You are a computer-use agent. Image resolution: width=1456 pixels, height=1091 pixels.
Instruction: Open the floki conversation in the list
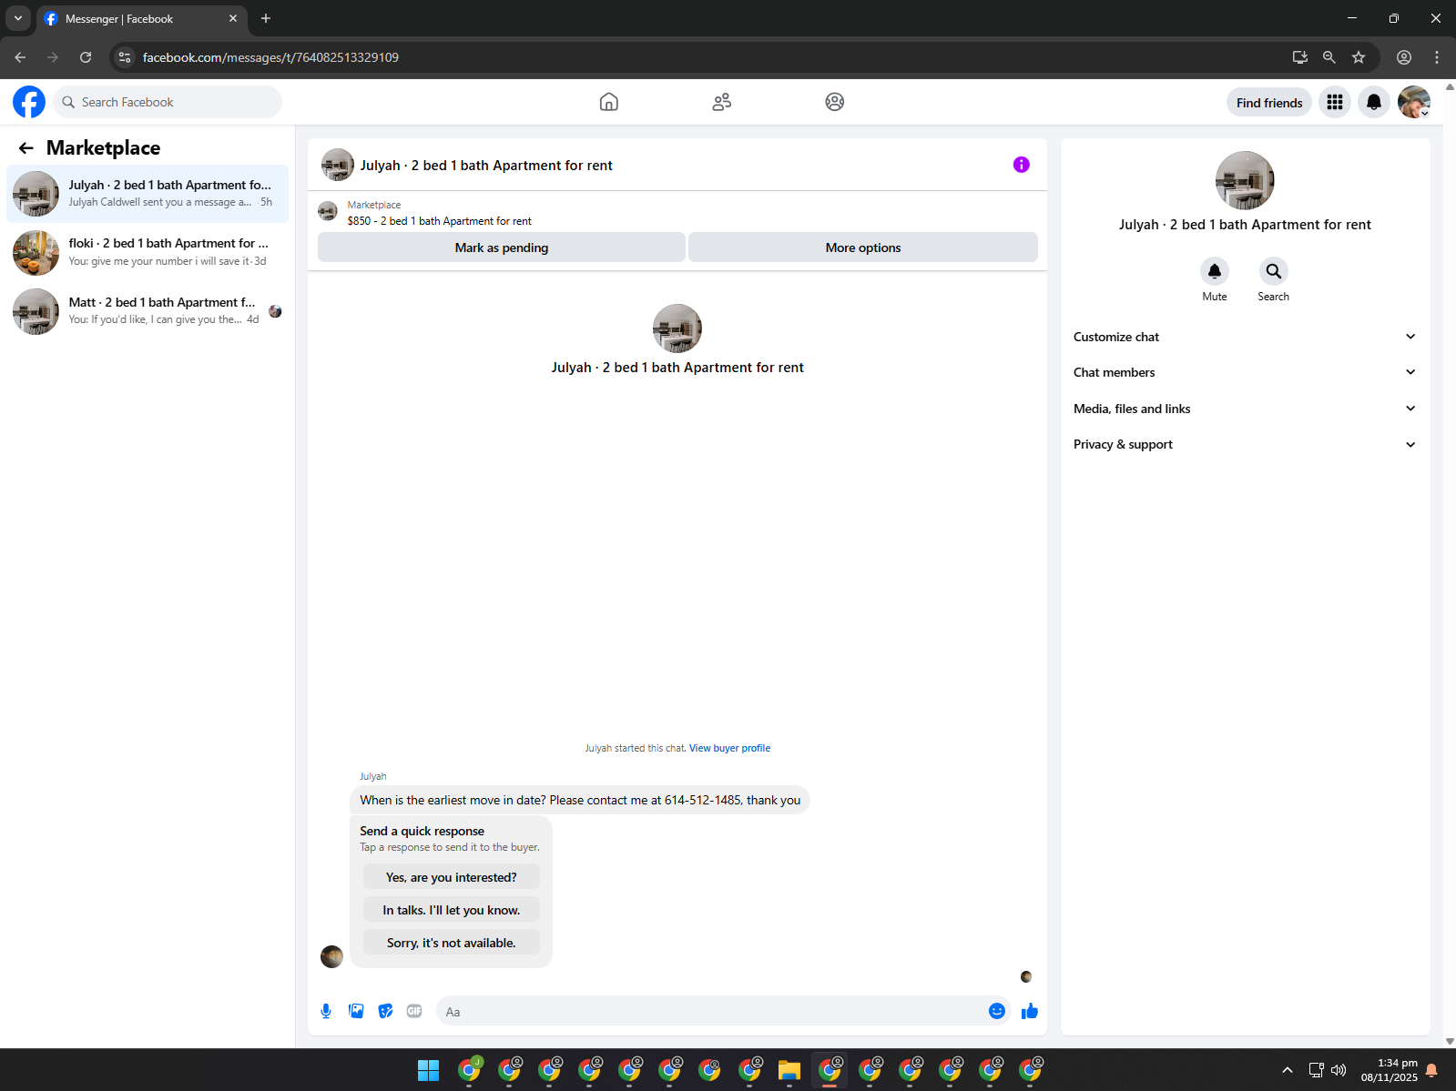click(x=148, y=252)
